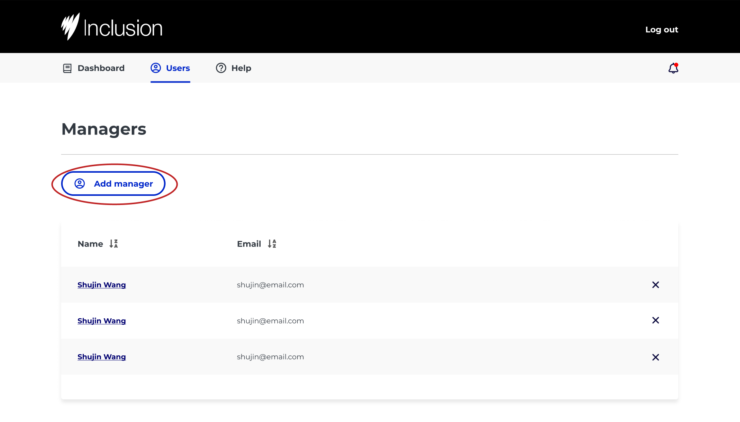Click the Add manager button

point(113,183)
